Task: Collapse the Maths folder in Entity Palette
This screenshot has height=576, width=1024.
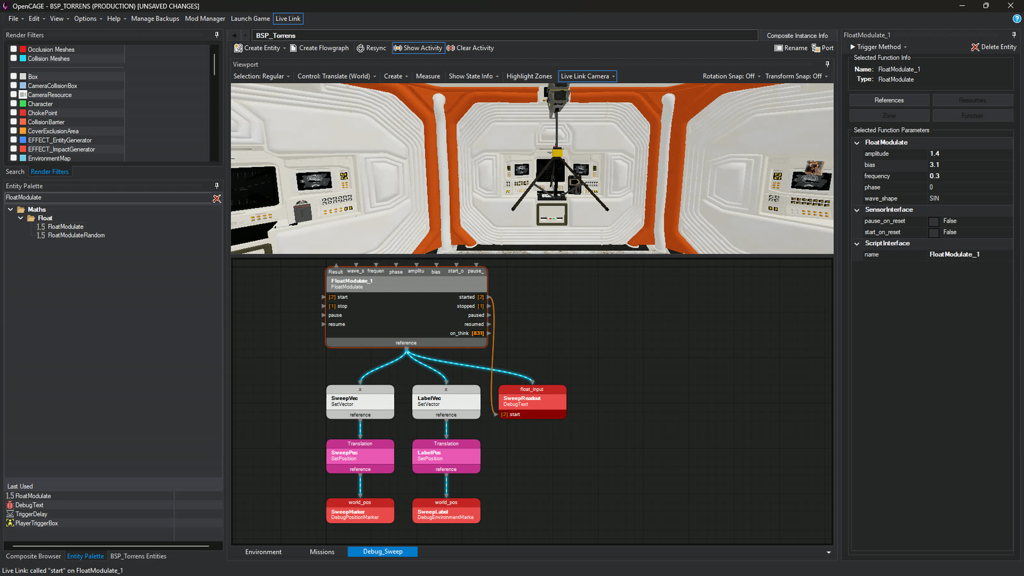Action: 10,209
